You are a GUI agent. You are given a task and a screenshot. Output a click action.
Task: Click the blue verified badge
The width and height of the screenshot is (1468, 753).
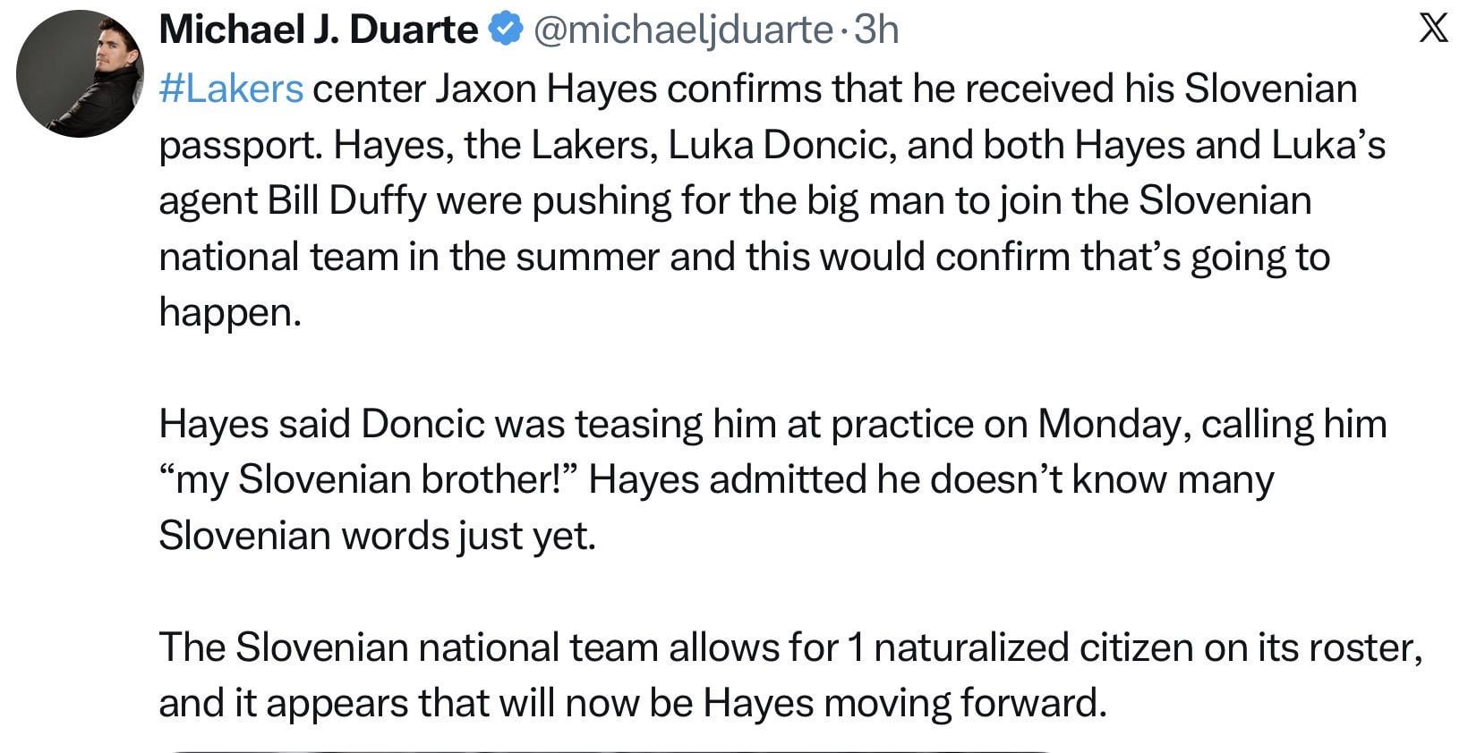point(505,31)
